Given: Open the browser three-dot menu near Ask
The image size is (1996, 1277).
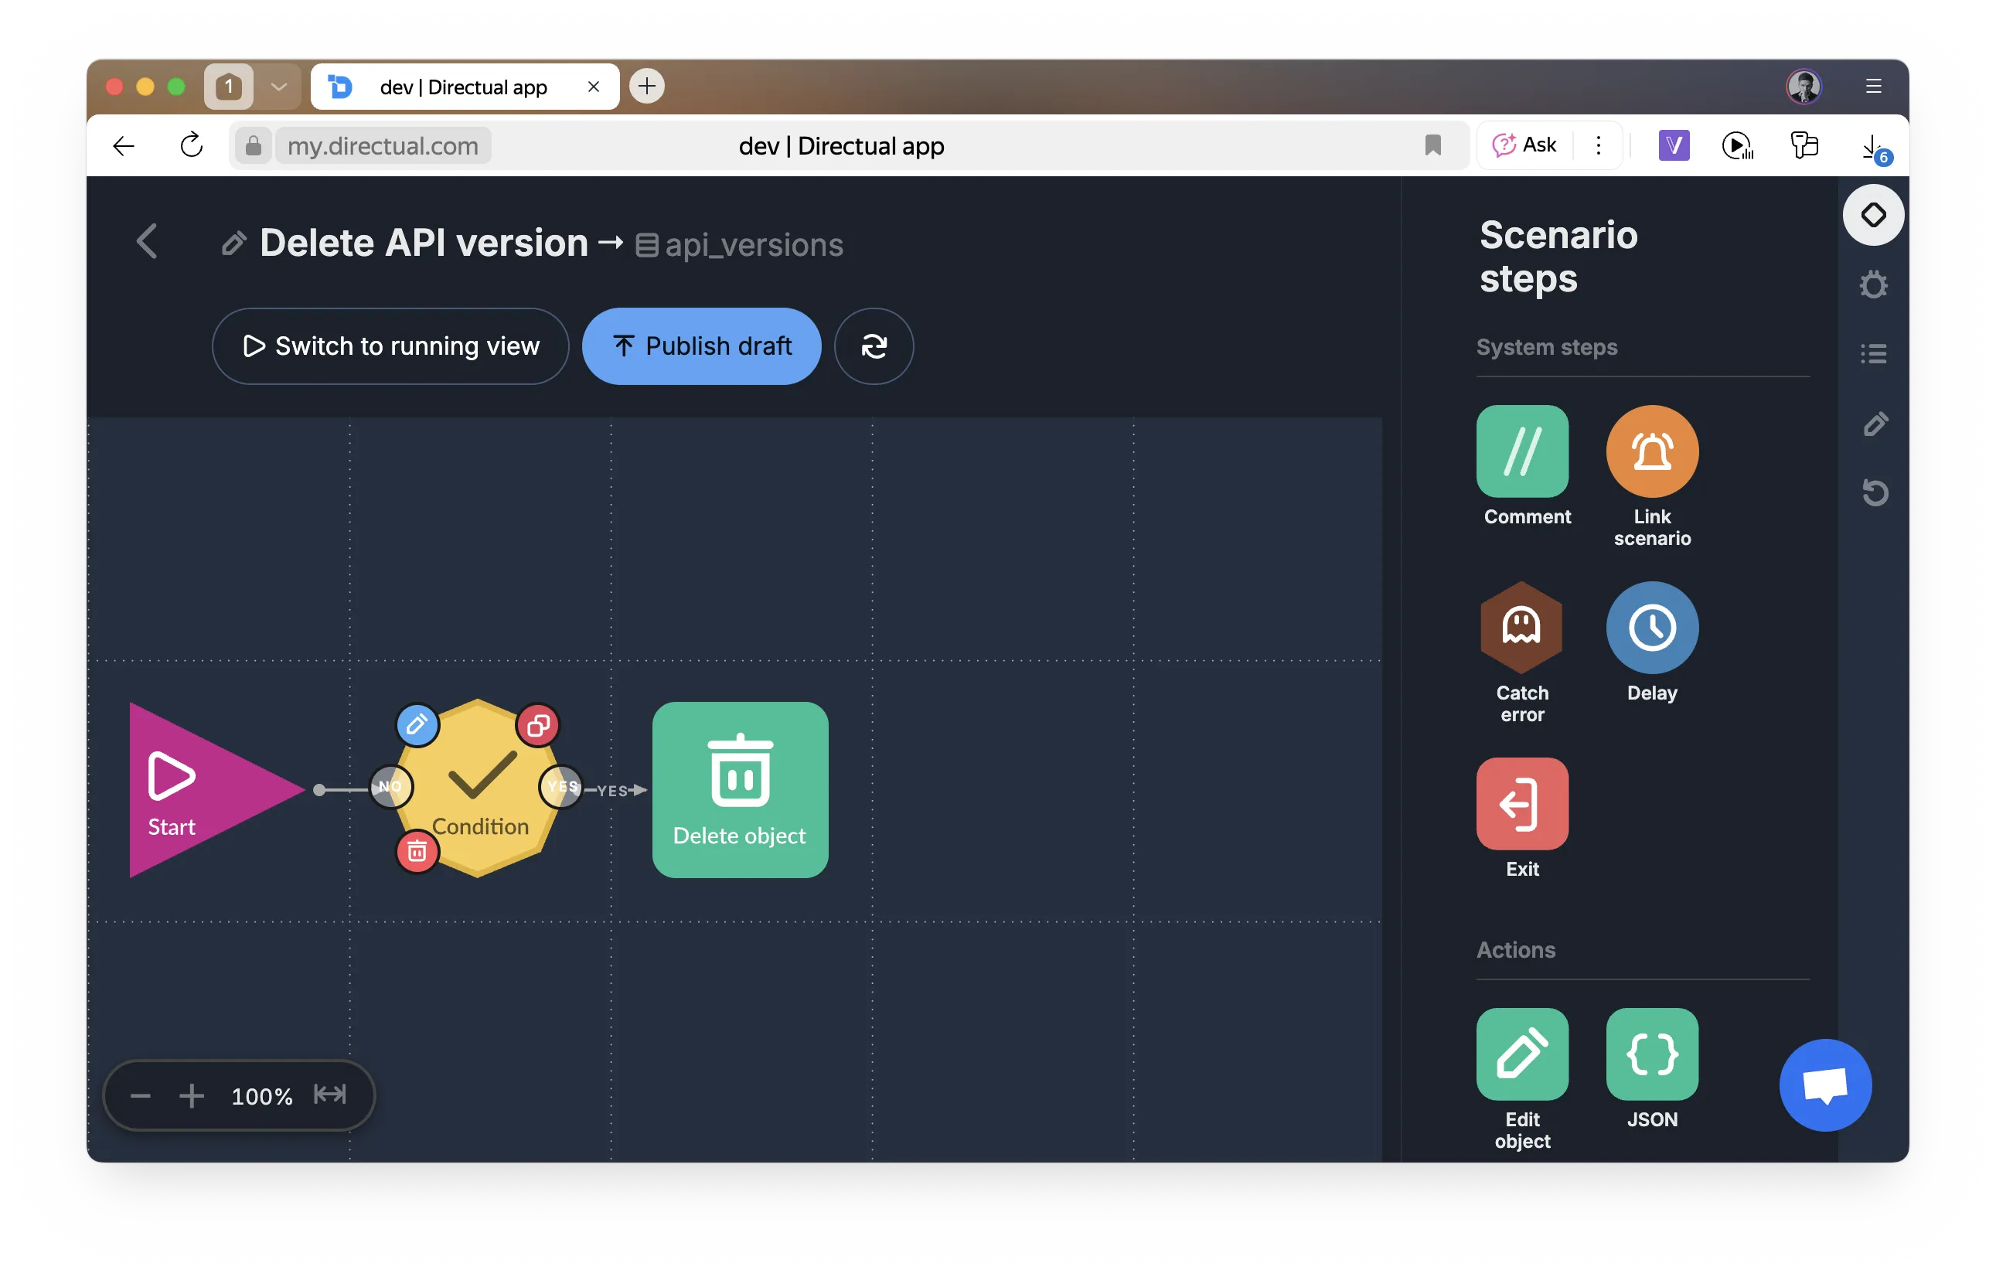Looking at the screenshot, I should tap(1598, 145).
